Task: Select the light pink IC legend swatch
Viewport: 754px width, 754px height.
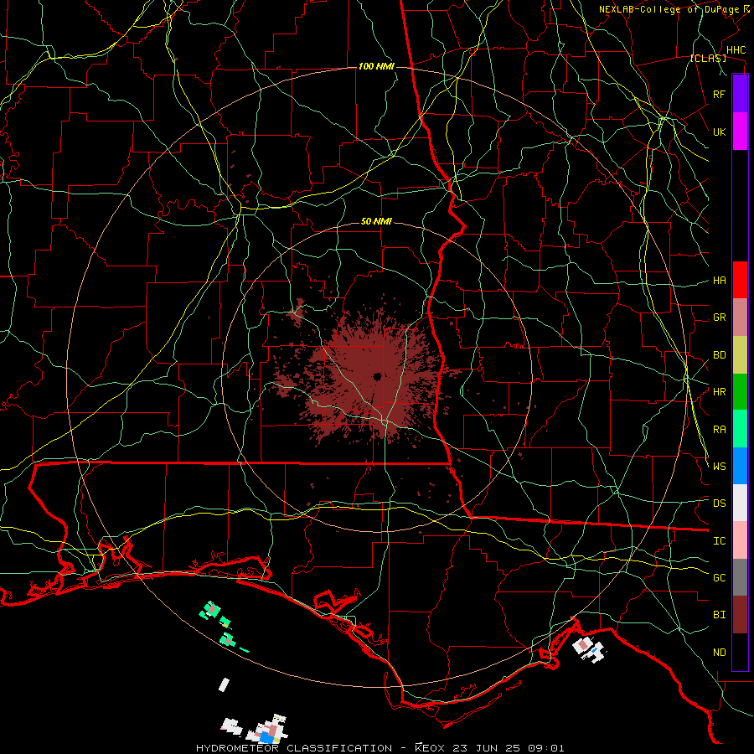Action: [740, 540]
